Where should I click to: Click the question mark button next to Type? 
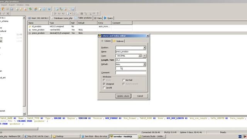(x=144, y=56)
